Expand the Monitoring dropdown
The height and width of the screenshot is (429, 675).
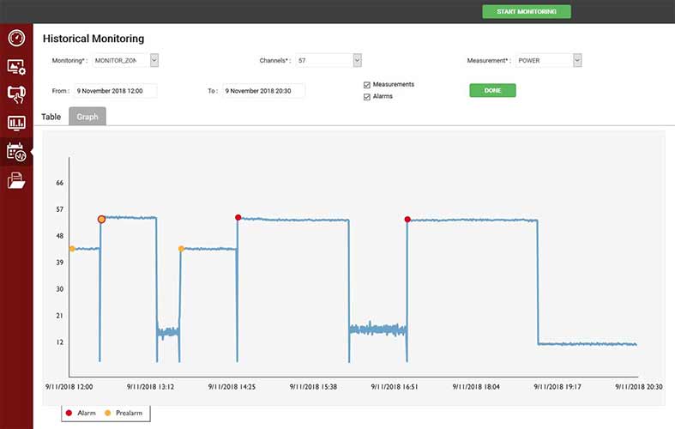pos(154,61)
